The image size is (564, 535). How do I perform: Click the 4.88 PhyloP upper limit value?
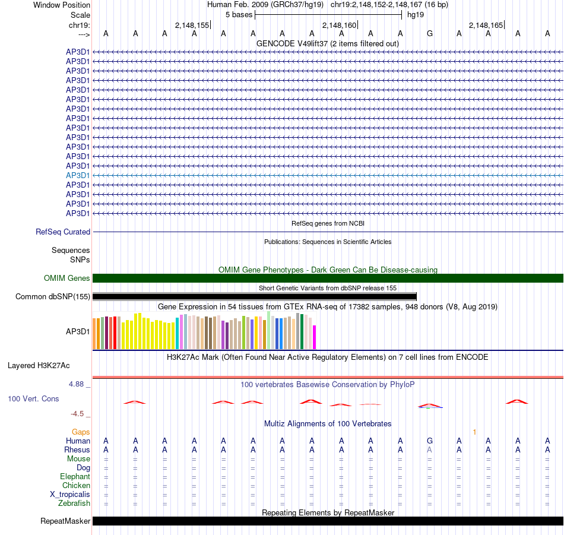pos(76,384)
